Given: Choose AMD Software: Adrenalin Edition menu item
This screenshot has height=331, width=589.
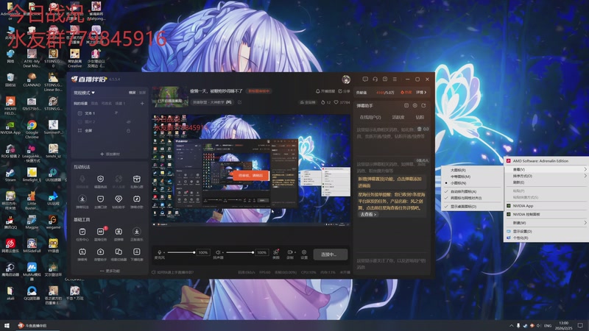Looking at the screenshot, I should [x=546, y=160].
